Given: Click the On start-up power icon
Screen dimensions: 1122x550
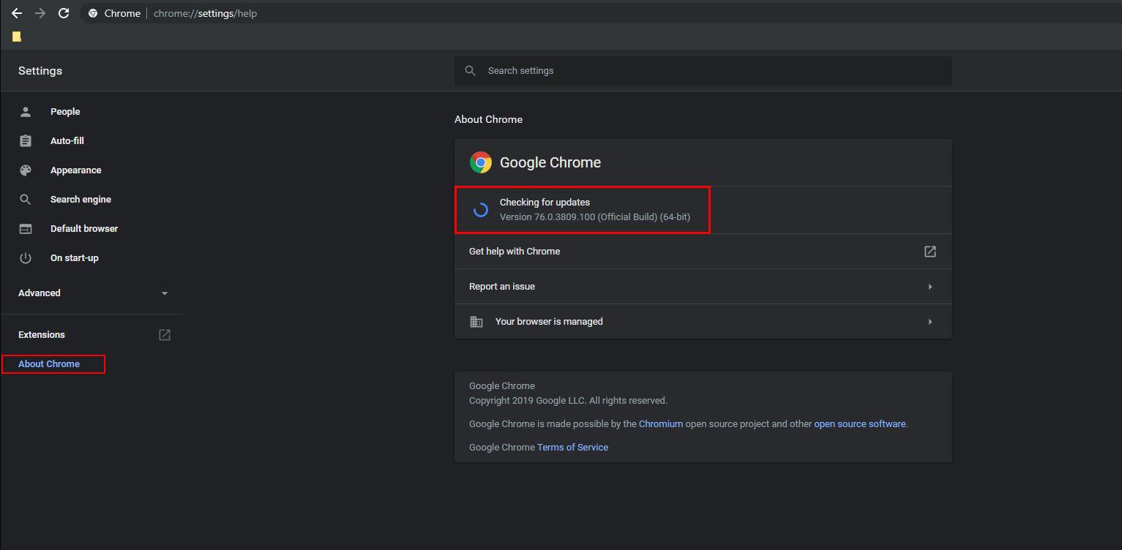Looking at the screenshot, I should click(26, 258).
